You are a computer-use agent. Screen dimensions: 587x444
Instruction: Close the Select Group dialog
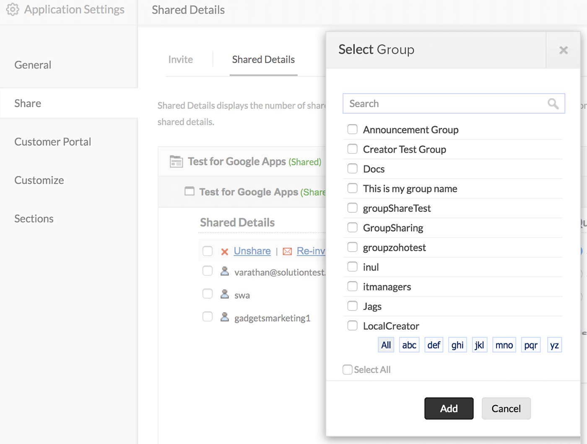click(563, 50)
